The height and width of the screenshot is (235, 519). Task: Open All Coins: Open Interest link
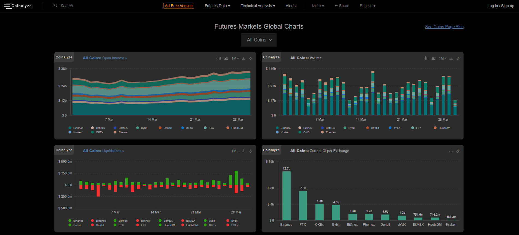click(105, 58)
